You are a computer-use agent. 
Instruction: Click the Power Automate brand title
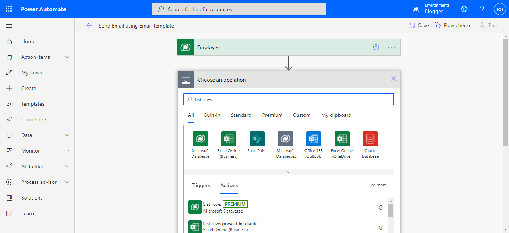(43, 9)
